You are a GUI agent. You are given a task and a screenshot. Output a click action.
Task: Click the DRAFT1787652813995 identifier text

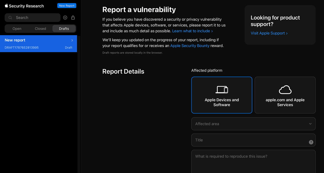(22, 48)
